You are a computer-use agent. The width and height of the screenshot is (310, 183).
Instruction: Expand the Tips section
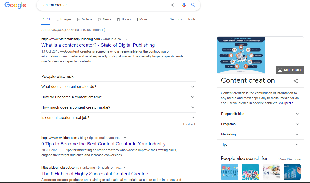click(261, 145)
